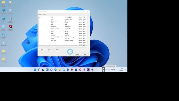This screenshot has width=179, height=101.
Task: Open File Explorer from taskbar
Action: click(x=60, y=70)
